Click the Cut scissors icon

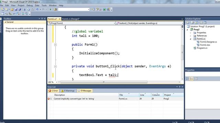click(x=24, y=10)
